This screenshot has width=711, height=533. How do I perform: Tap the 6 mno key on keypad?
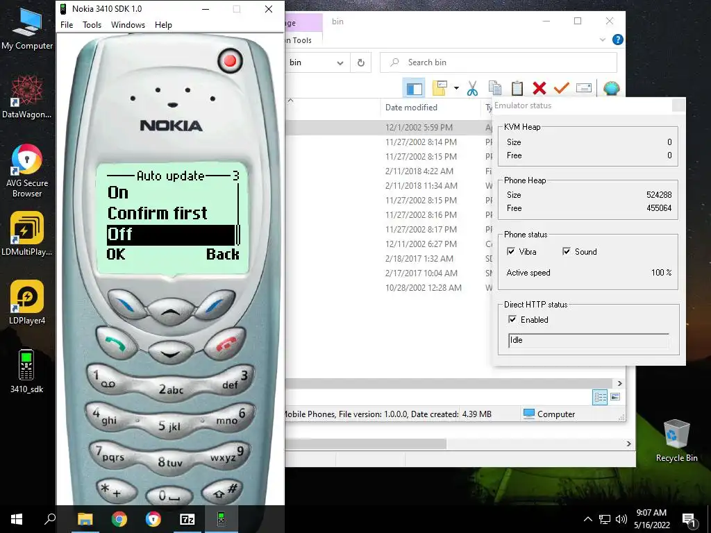[235, 417]
